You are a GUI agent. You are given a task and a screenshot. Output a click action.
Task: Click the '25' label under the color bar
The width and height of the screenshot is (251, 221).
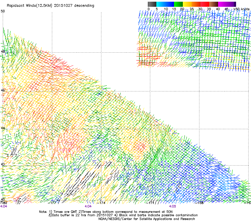coord(192,9)
